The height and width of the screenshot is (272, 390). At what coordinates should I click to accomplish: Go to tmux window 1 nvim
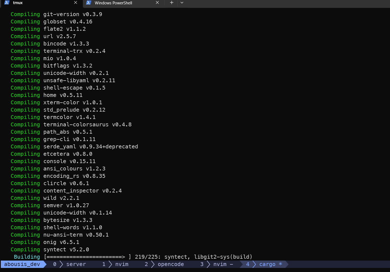[122, 264]
